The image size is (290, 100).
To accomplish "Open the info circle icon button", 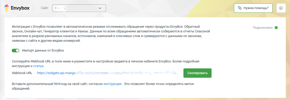I will pos(281,8).
